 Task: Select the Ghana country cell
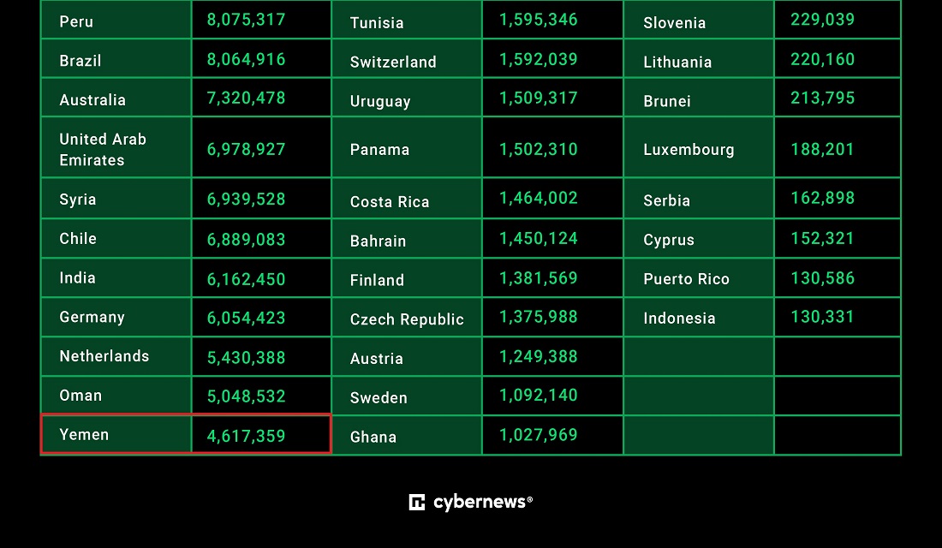[x=407, y=436]
